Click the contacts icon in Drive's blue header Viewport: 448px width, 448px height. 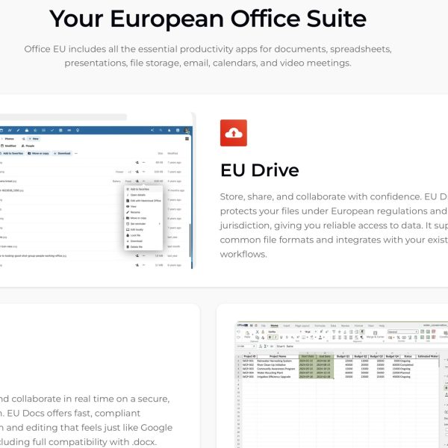coord(178,130)
